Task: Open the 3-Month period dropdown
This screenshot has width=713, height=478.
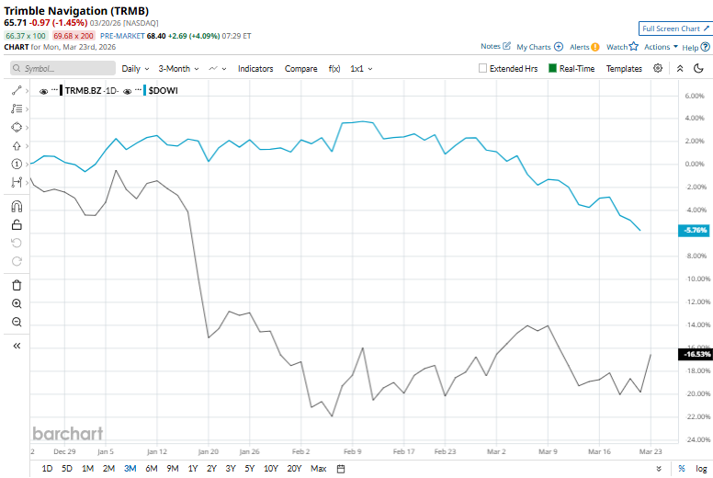Action: [x=178, y=69]
